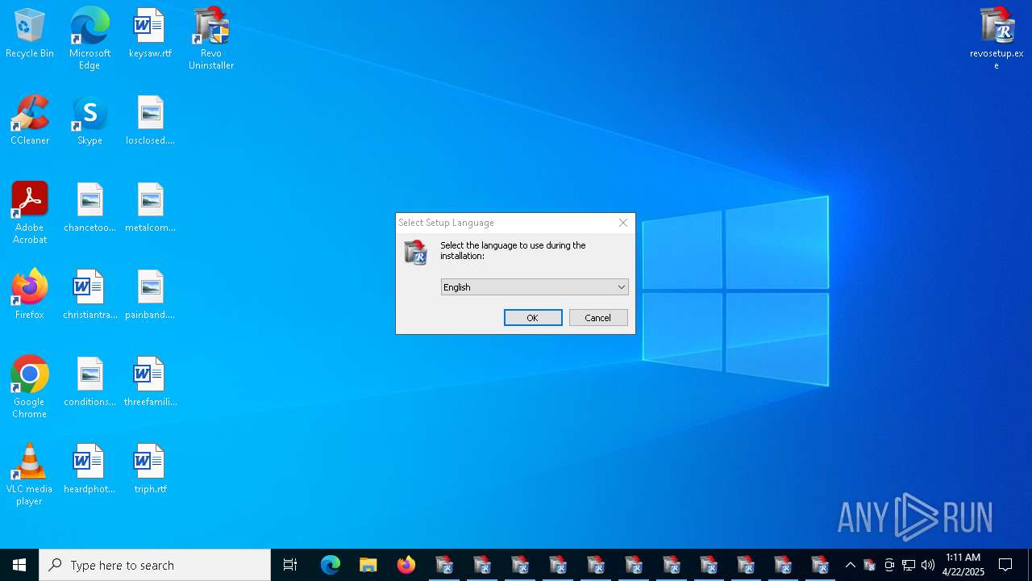Open Task View on the taskbar
Viewport: 1032px width, 581px height.
tap(290, 565)
